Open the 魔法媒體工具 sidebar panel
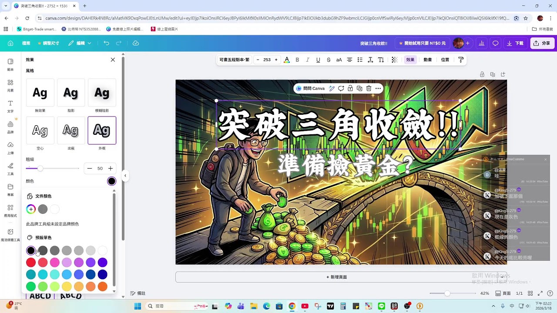The image size is (557, 313). (10, 235)
